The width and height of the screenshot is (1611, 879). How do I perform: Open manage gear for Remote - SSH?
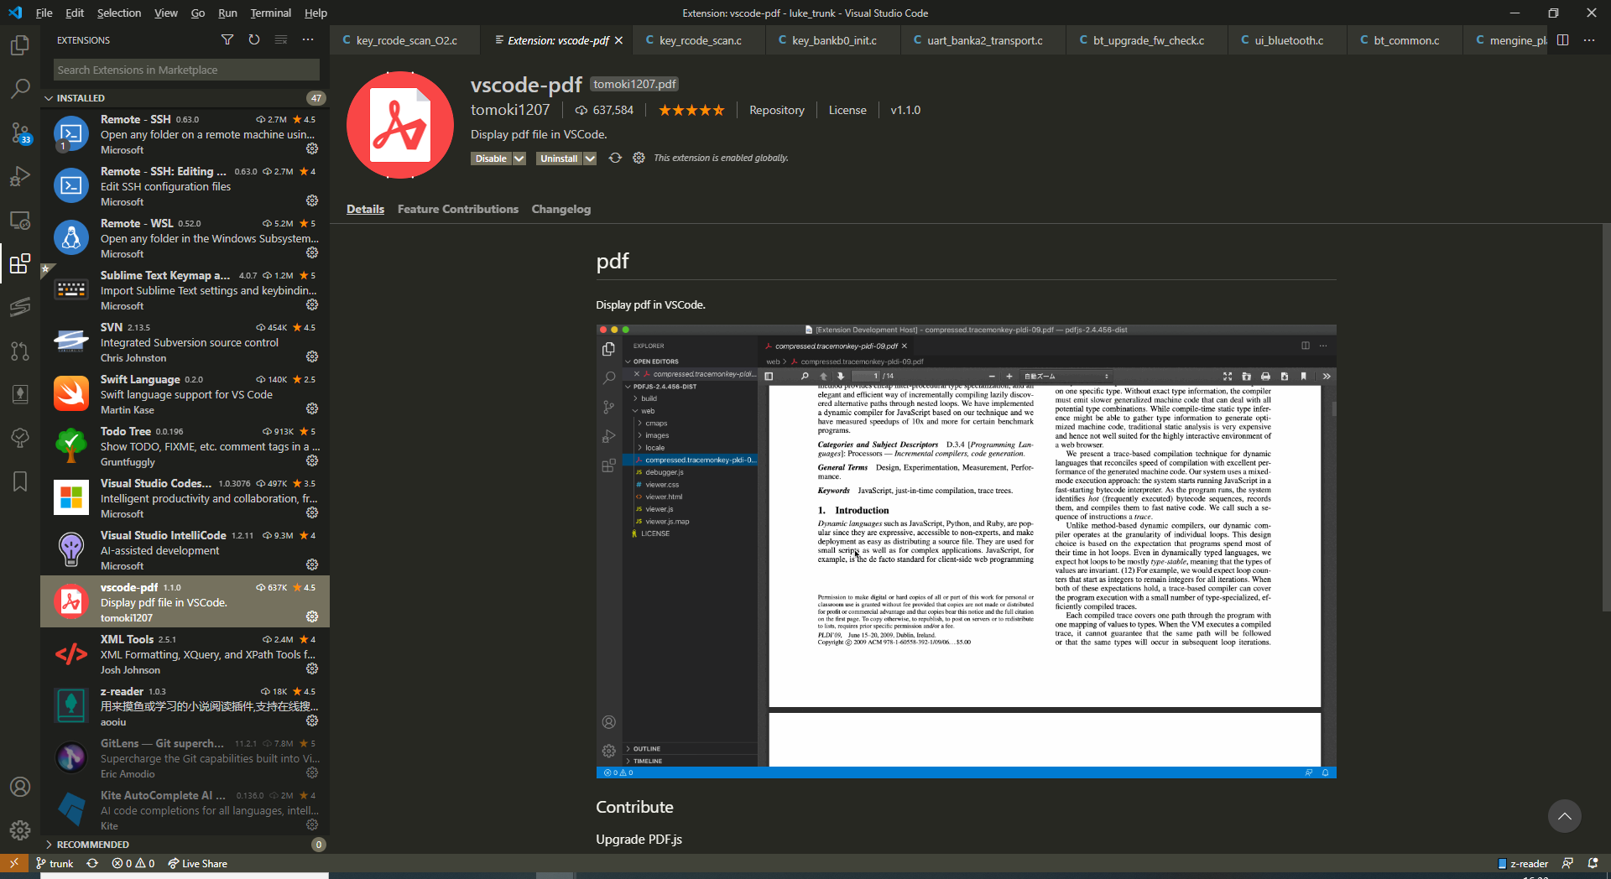click(x=312, y=148)
